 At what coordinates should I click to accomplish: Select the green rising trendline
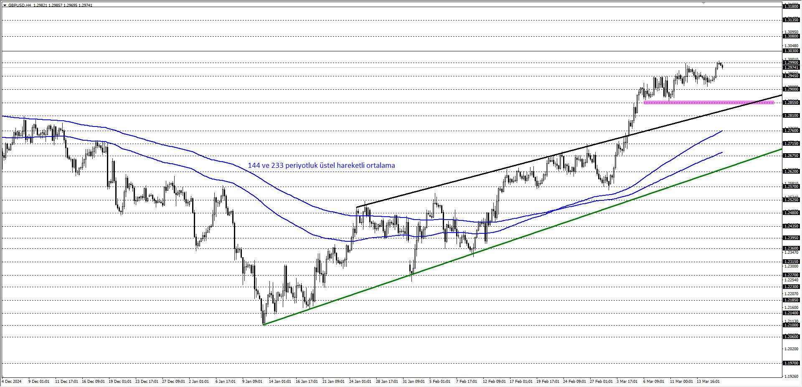522,237
